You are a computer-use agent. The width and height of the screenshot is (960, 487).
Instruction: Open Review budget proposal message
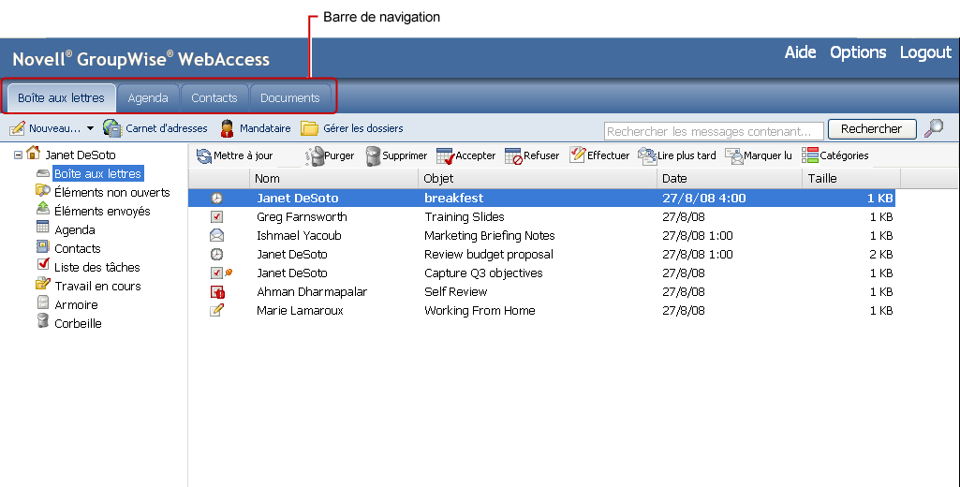[x=489, y=254]
